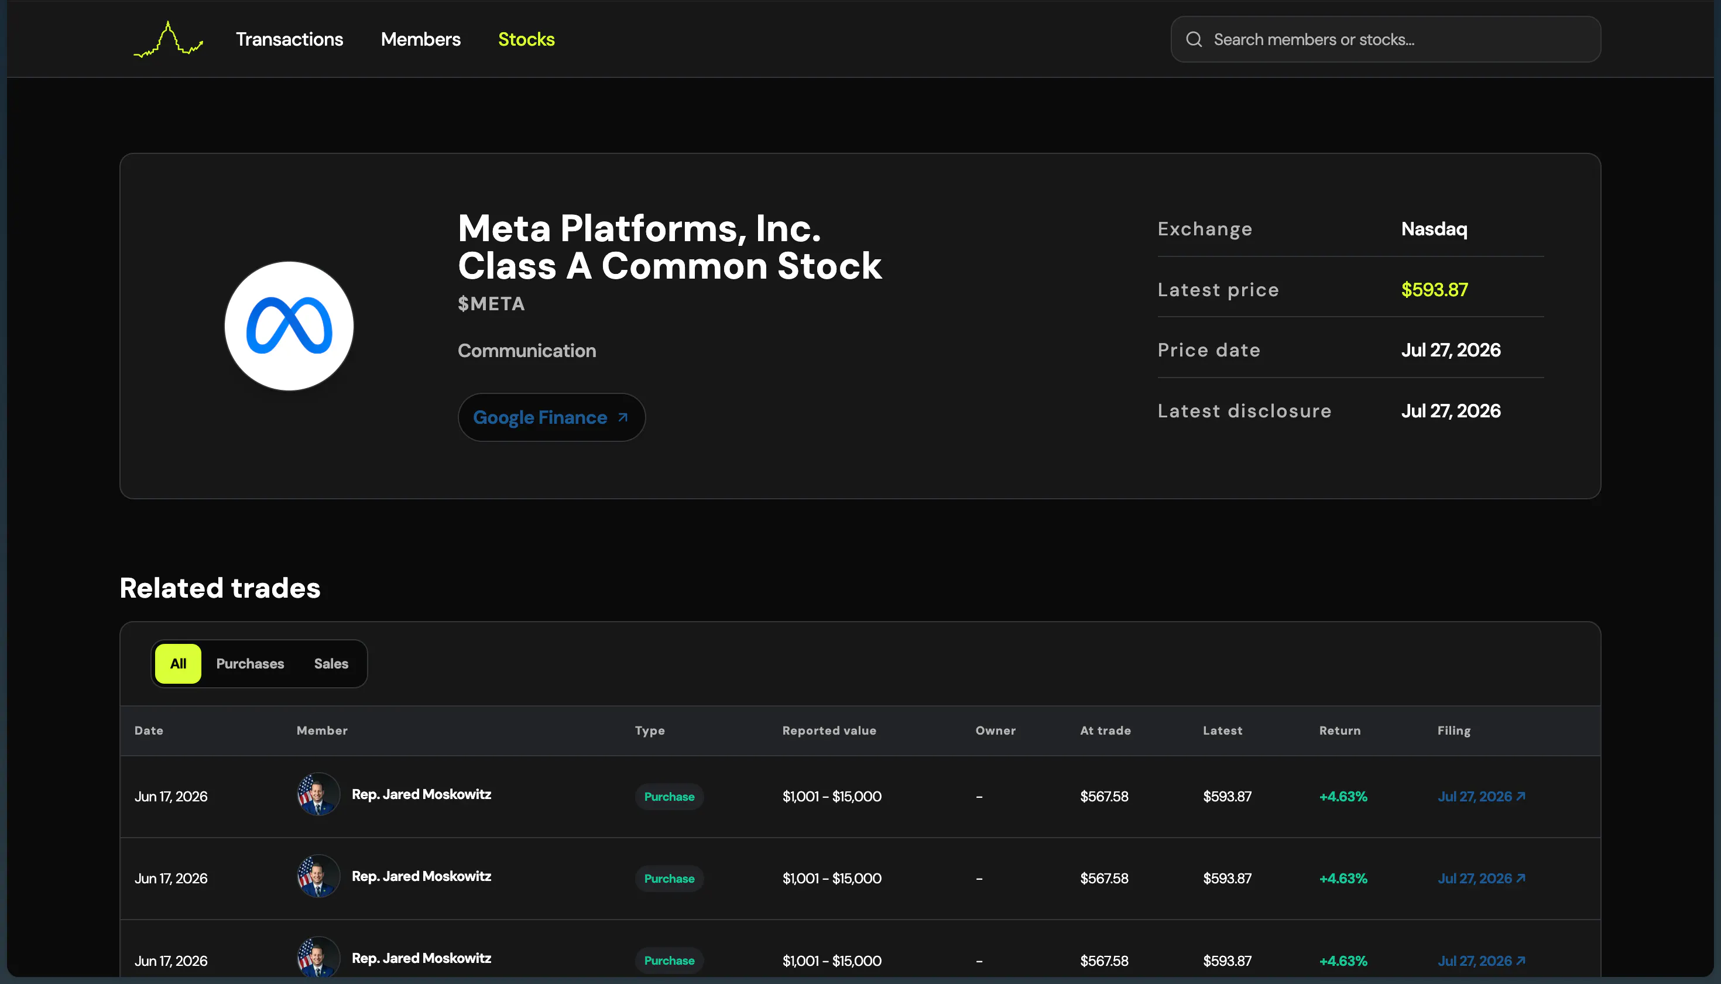Open third row's Jul 27, 2026 filing link
Image resolution: width=1721 pixels, height=984 pixels.
tap(1481, 961)
